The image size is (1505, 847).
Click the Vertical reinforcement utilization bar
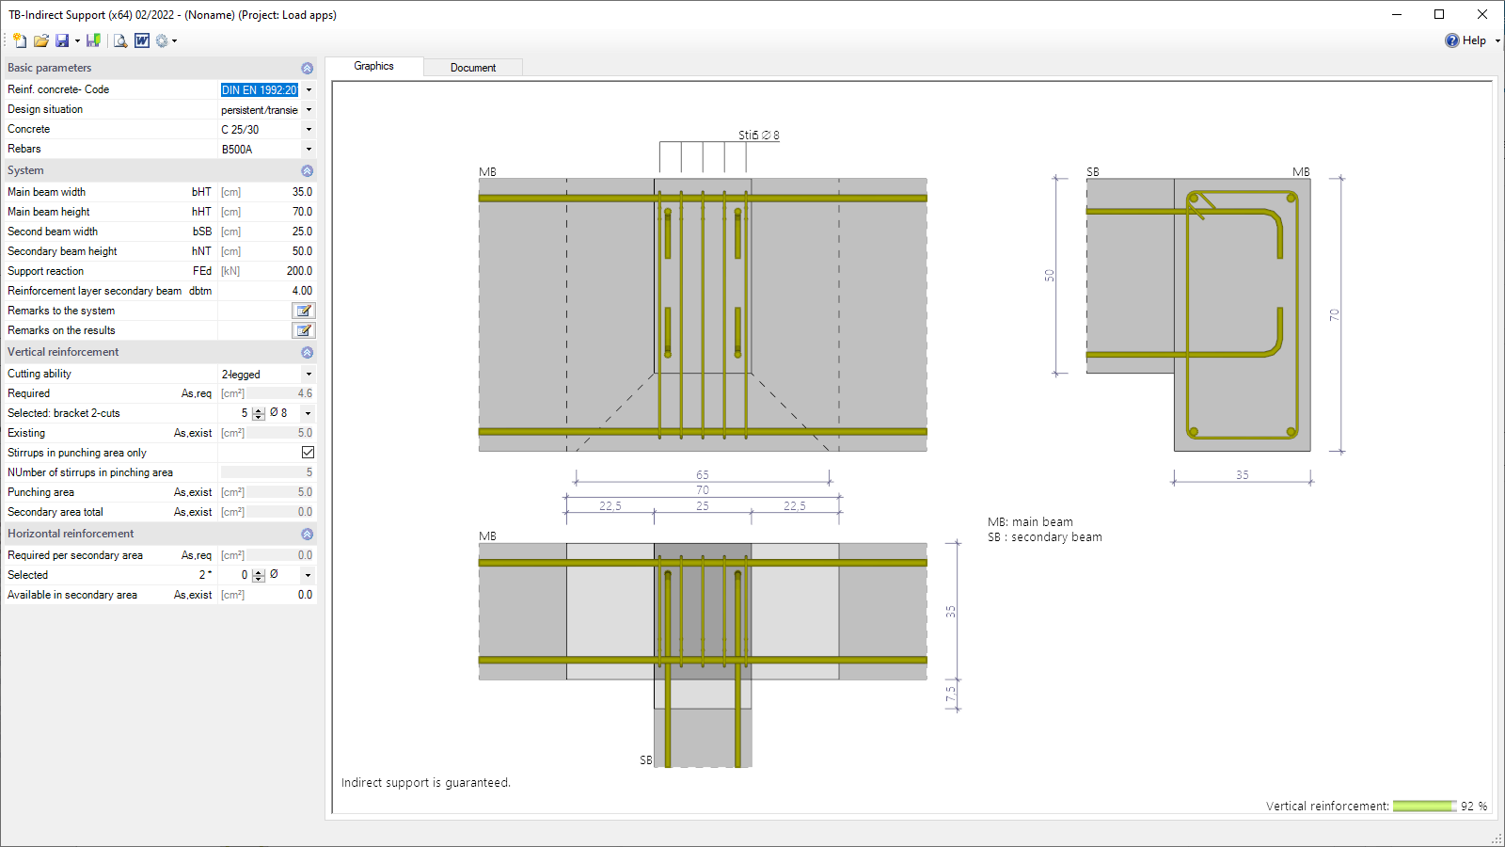coord(1424,807)
